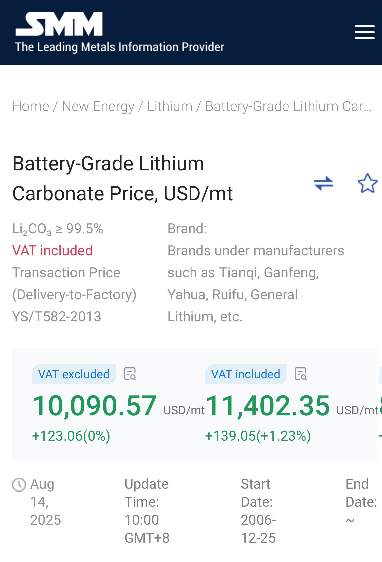Click the 11,402.35 price value
The image size is (382, 562).
[x=268, y=406]
